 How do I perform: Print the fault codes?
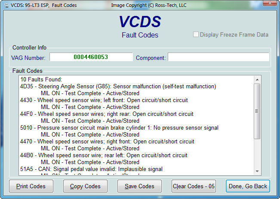[31, 186]
